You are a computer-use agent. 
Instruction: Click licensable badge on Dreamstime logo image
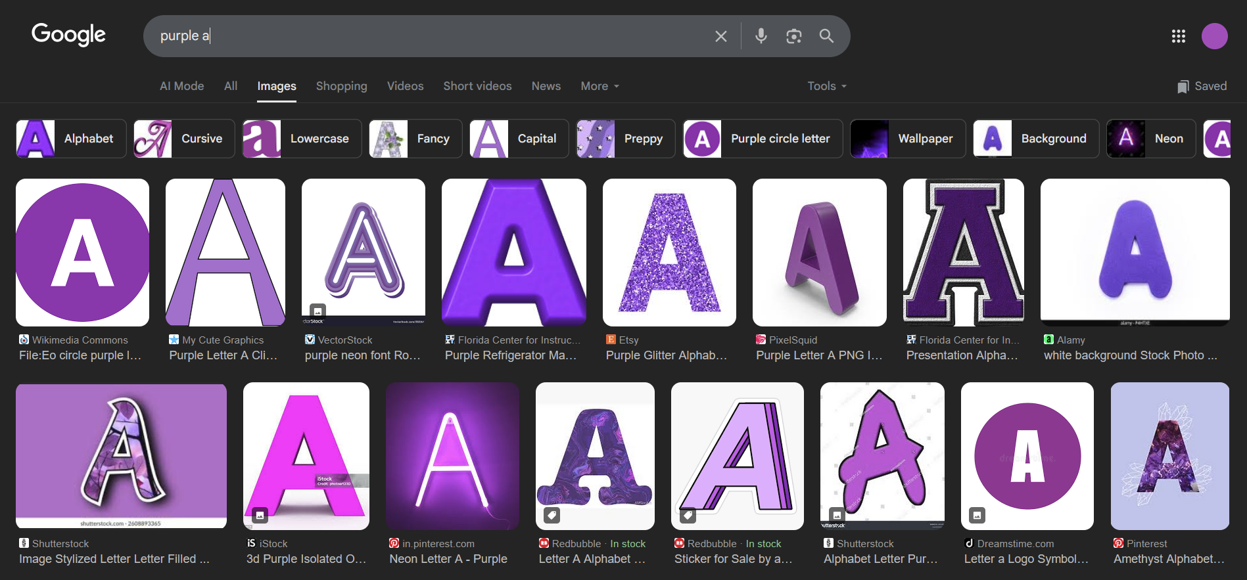coord(977,516)
